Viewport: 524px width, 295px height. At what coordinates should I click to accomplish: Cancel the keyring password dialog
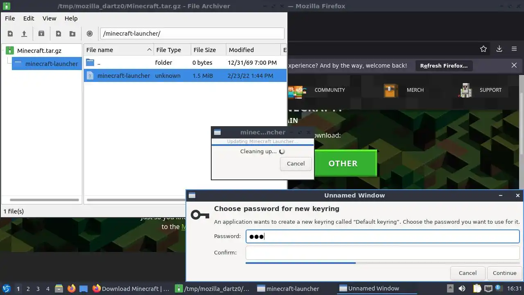point(468,273)
